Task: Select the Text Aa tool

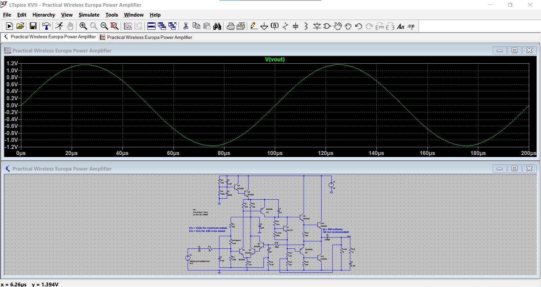Action: [x=401, y=26]
